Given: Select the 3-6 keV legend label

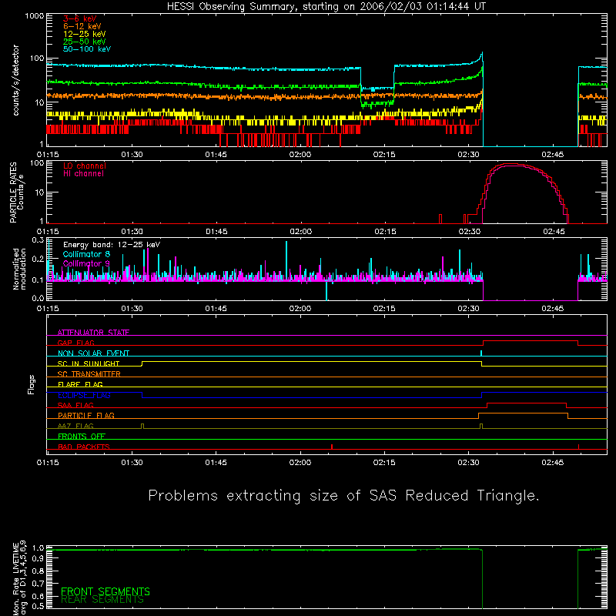Looking at the screenshot, I should point(80,18).
